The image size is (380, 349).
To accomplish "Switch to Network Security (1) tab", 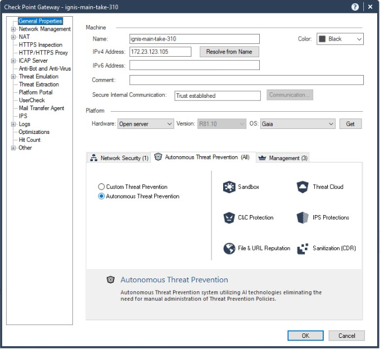I will [119, 158].
